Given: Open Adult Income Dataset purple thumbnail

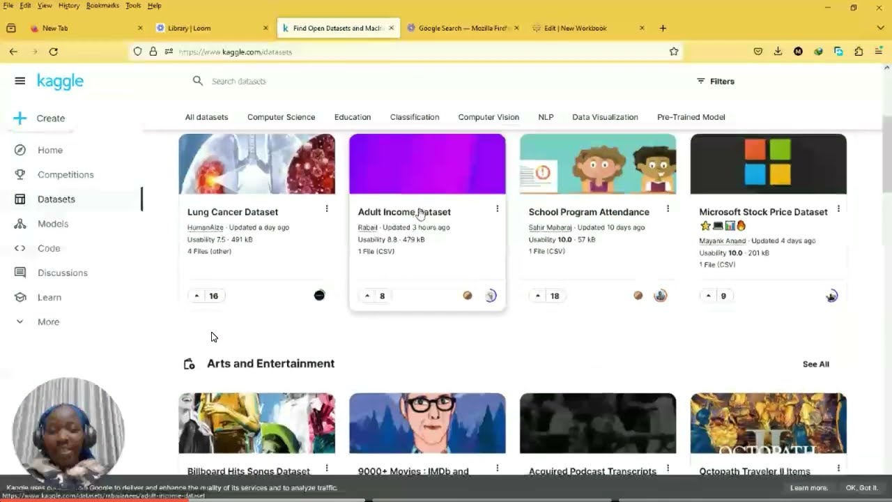Looking at the screenshot, I should [427, 164].
